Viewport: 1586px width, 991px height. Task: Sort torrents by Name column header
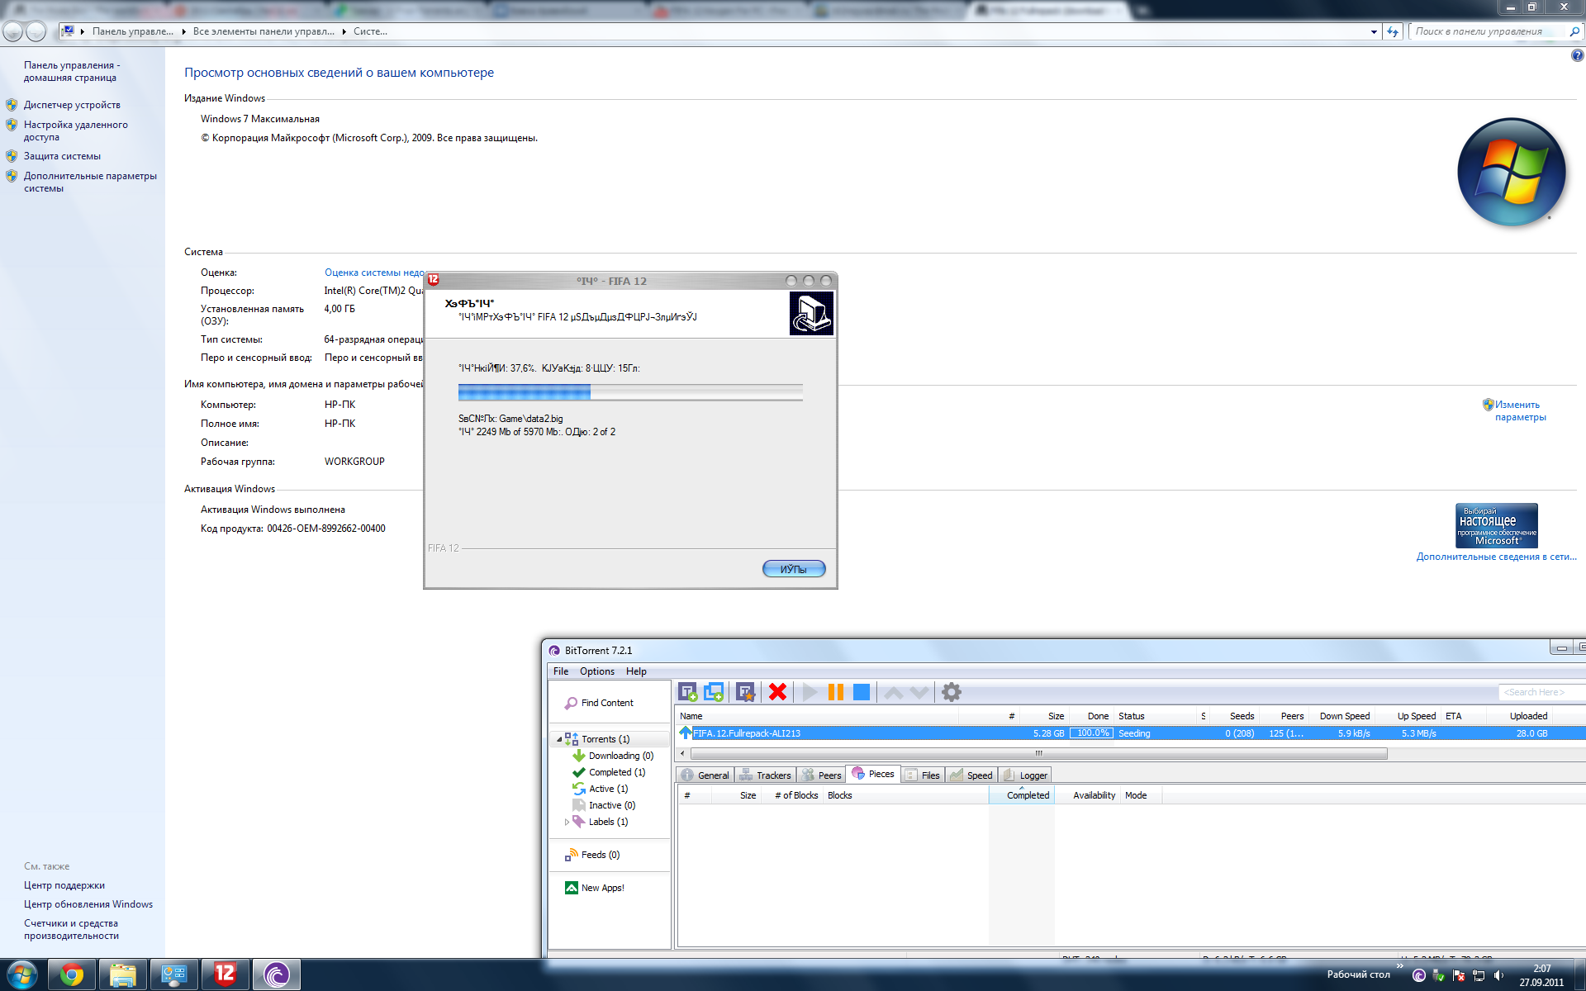[816, 716]
